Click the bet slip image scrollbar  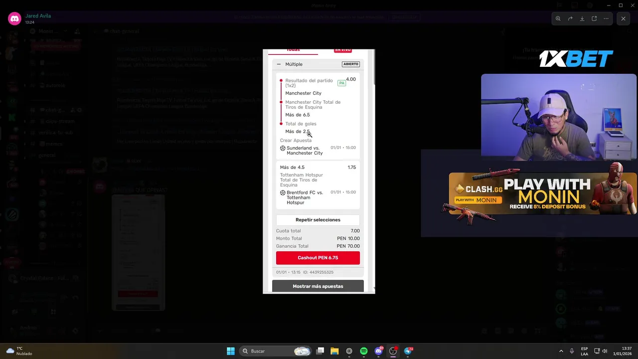373,67
